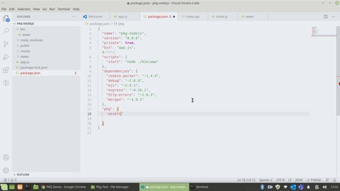Open Explorer more actions ellipsis
340x191 pixels.
(x=74, y=16)
